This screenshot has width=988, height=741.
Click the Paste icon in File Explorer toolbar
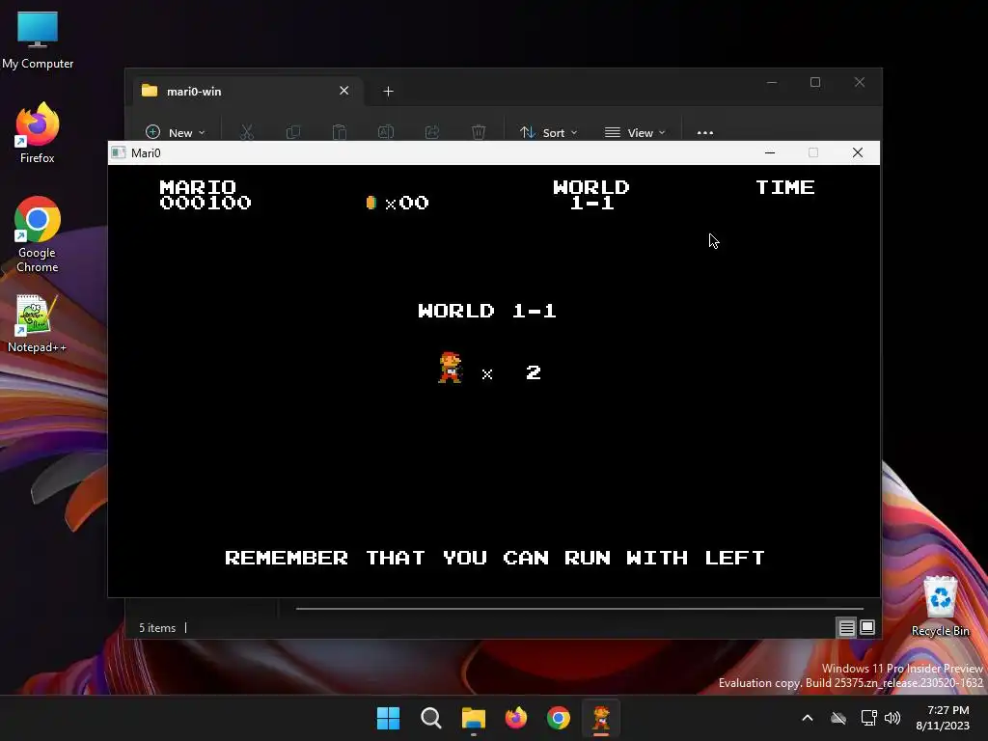[x=339, y=132]
